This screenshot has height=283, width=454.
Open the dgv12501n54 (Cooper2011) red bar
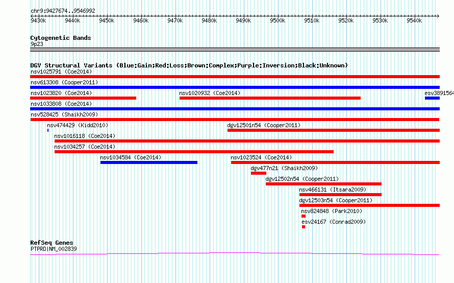pos(334,130)
